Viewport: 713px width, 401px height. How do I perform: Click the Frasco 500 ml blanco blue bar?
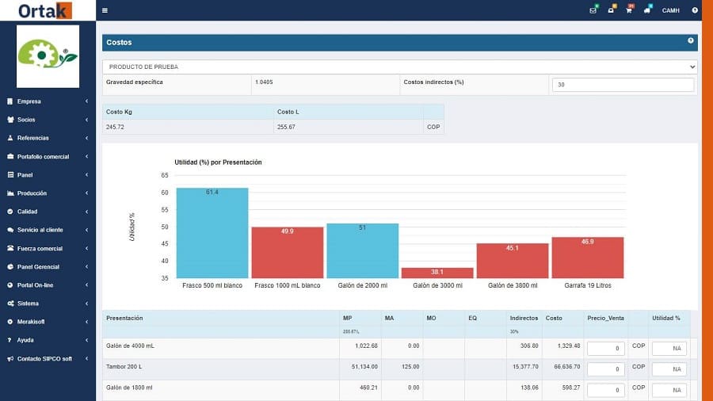[212, 233]
